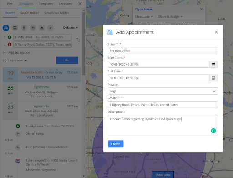233x178 pixels.
Task: Click the save route icon
Action: click(33, 28)
